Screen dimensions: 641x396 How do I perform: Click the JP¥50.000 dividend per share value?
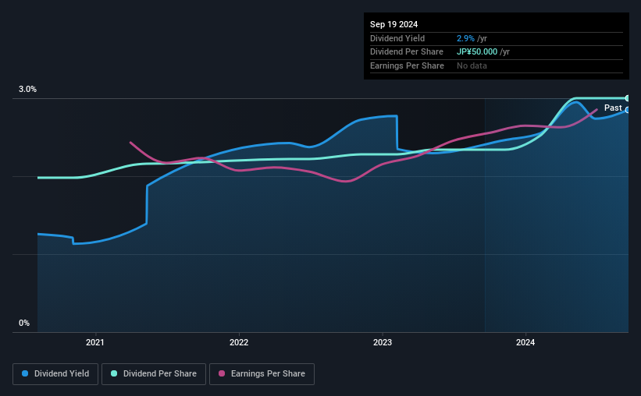pyautogui.click(x=477, y=52)
